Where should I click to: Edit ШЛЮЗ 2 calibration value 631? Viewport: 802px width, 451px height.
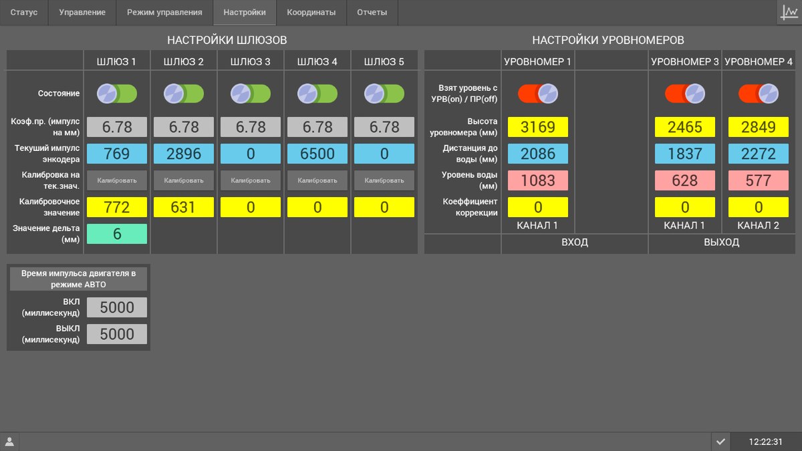184,207
